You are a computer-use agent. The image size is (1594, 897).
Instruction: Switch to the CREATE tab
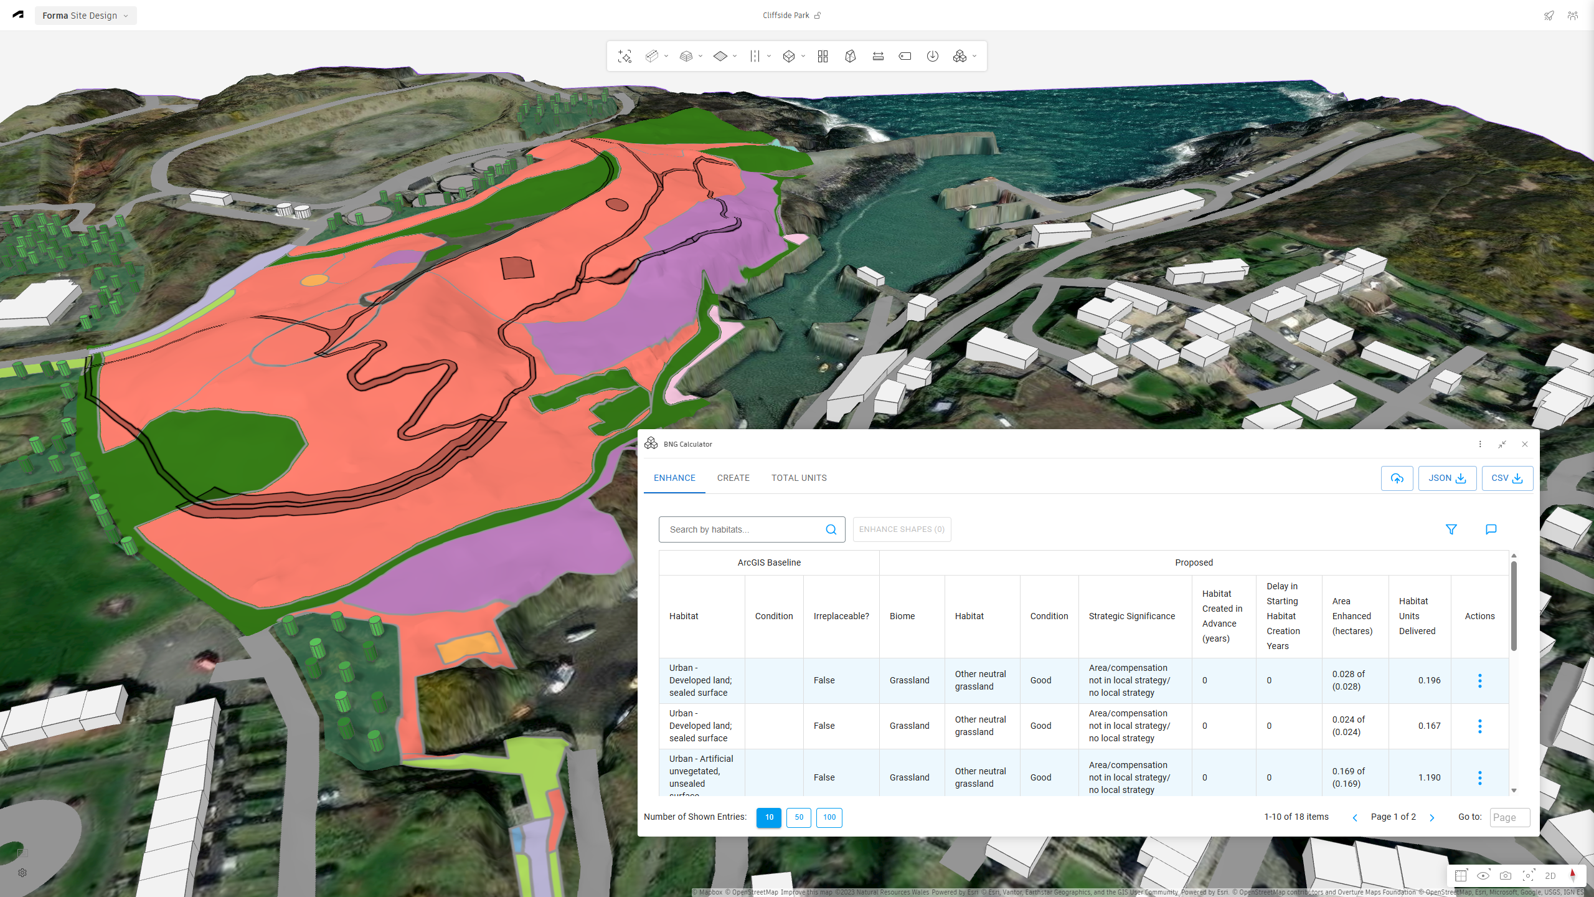(733, 478)
